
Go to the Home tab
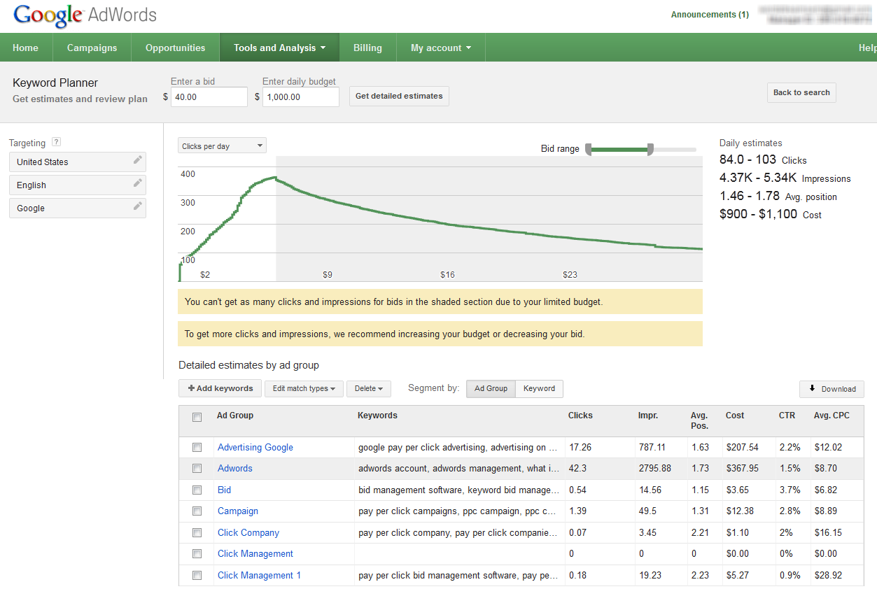tap(26, 48)
